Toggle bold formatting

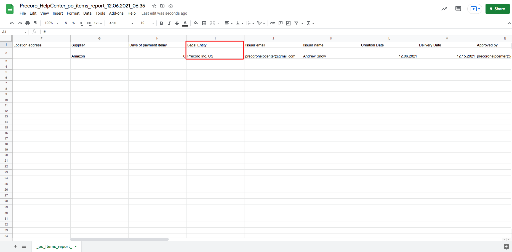tap(162, 23)
